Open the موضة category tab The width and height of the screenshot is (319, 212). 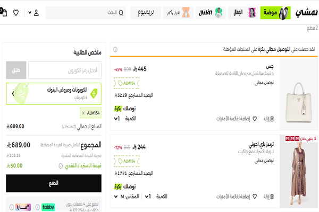point(275,13)
